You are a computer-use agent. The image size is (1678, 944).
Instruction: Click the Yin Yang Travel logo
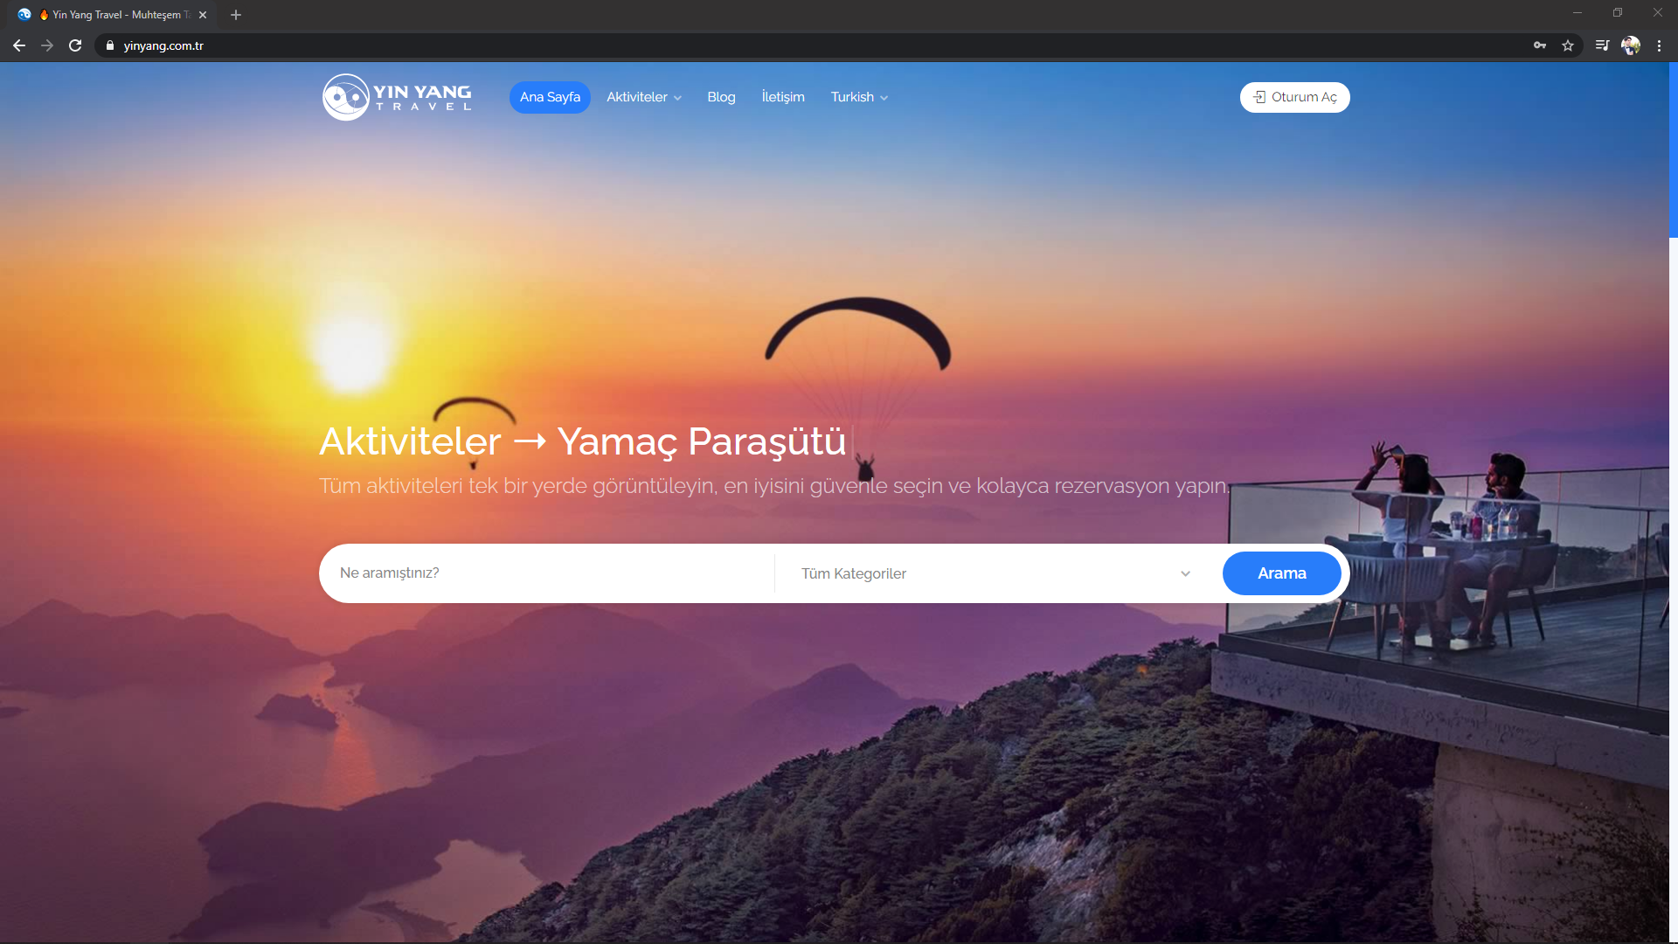397,97
